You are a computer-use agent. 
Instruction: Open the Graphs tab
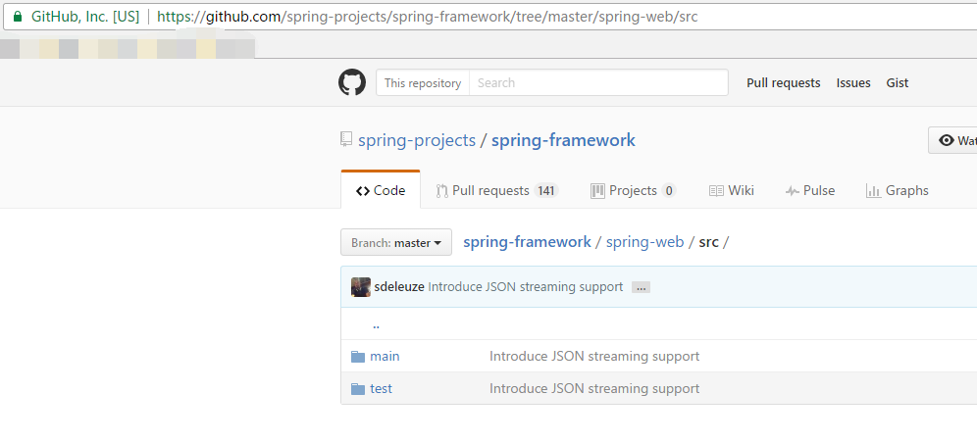898,190
